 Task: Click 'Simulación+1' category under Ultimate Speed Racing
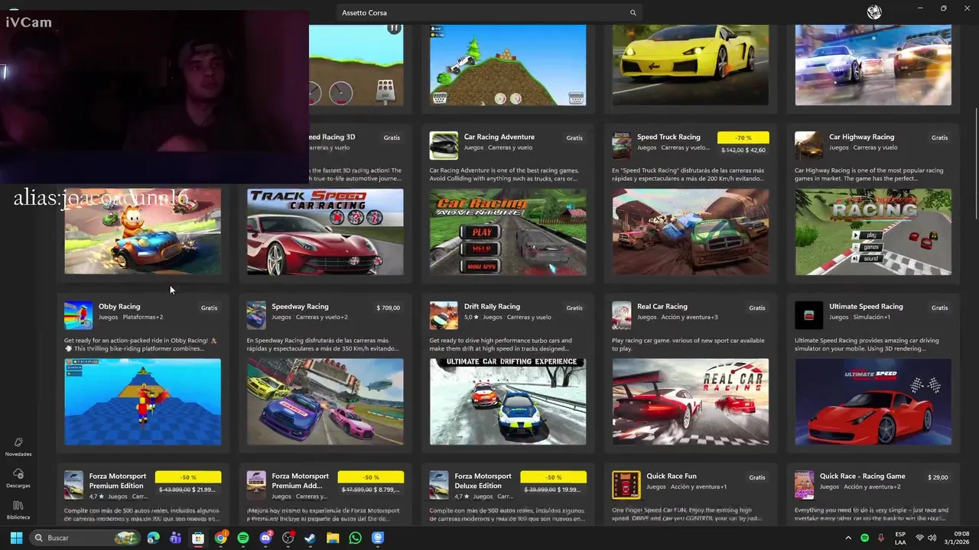pos(871,317)
